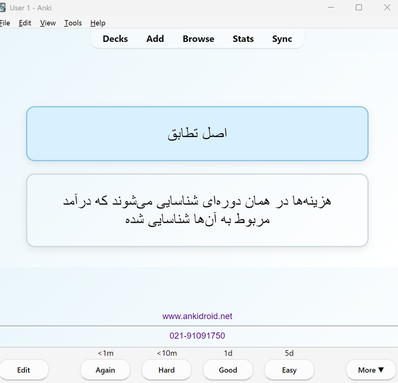Click the question card text اصل تطابق
This screenshot has height=383, width=398.
tap(197, 133)
